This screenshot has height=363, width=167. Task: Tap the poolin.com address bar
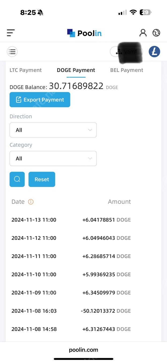[83, 350]
